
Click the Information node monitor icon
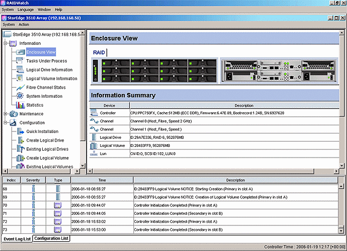point(13,43)
